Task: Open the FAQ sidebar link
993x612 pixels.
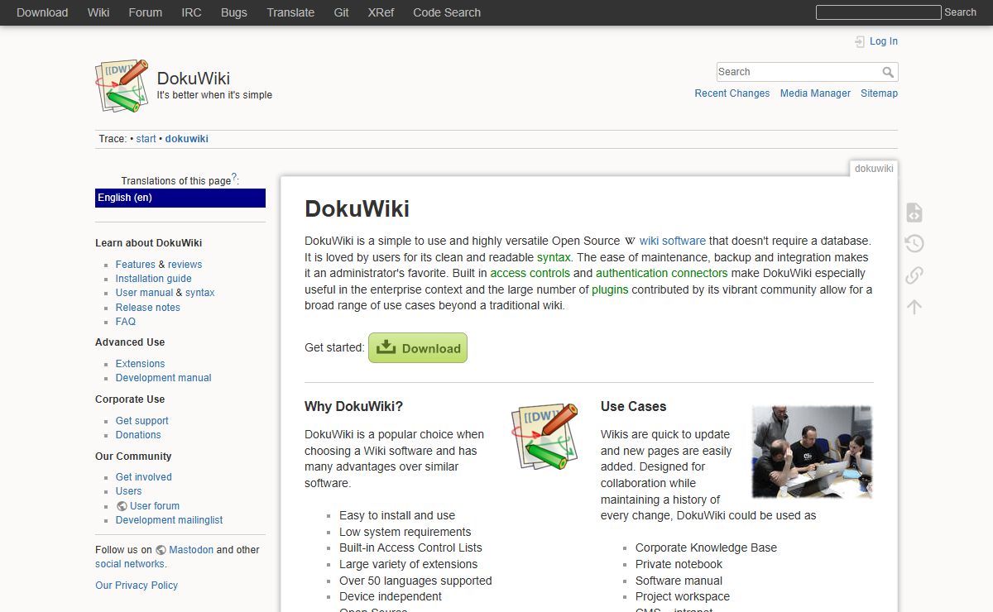Action: pyautogui.click(x=126, y=322)
